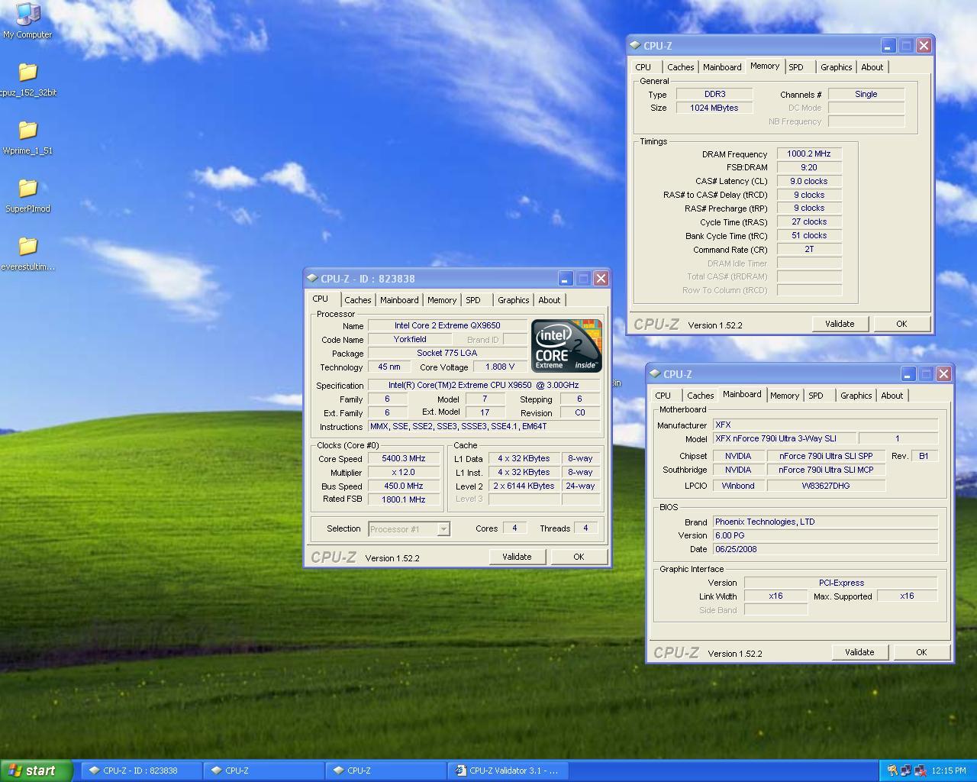Close the CPU-Z Mainboard window
The height and width of the screenshot is (782, 977).
943,374
